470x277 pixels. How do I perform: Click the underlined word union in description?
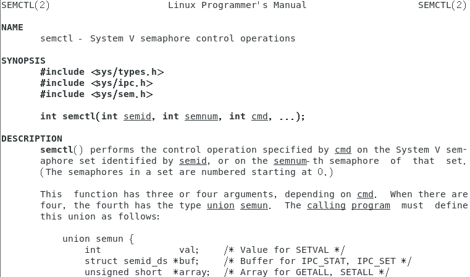point(220,205)
